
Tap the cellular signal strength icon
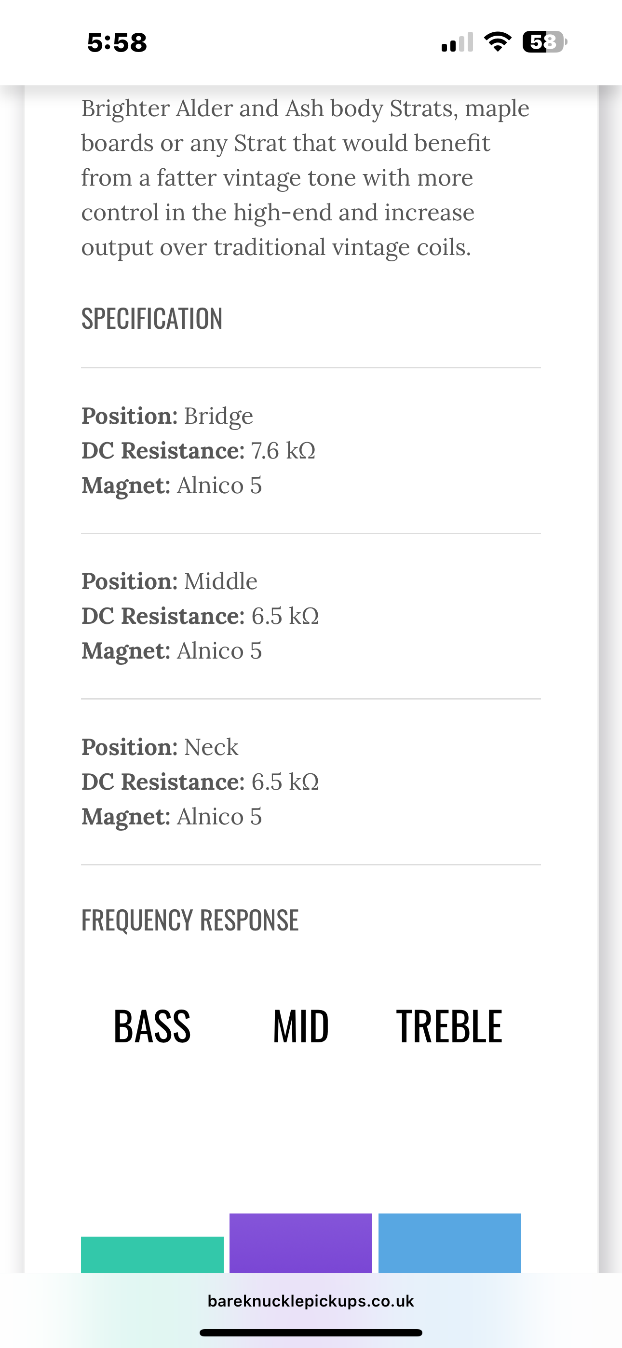(x=457, y=42)
